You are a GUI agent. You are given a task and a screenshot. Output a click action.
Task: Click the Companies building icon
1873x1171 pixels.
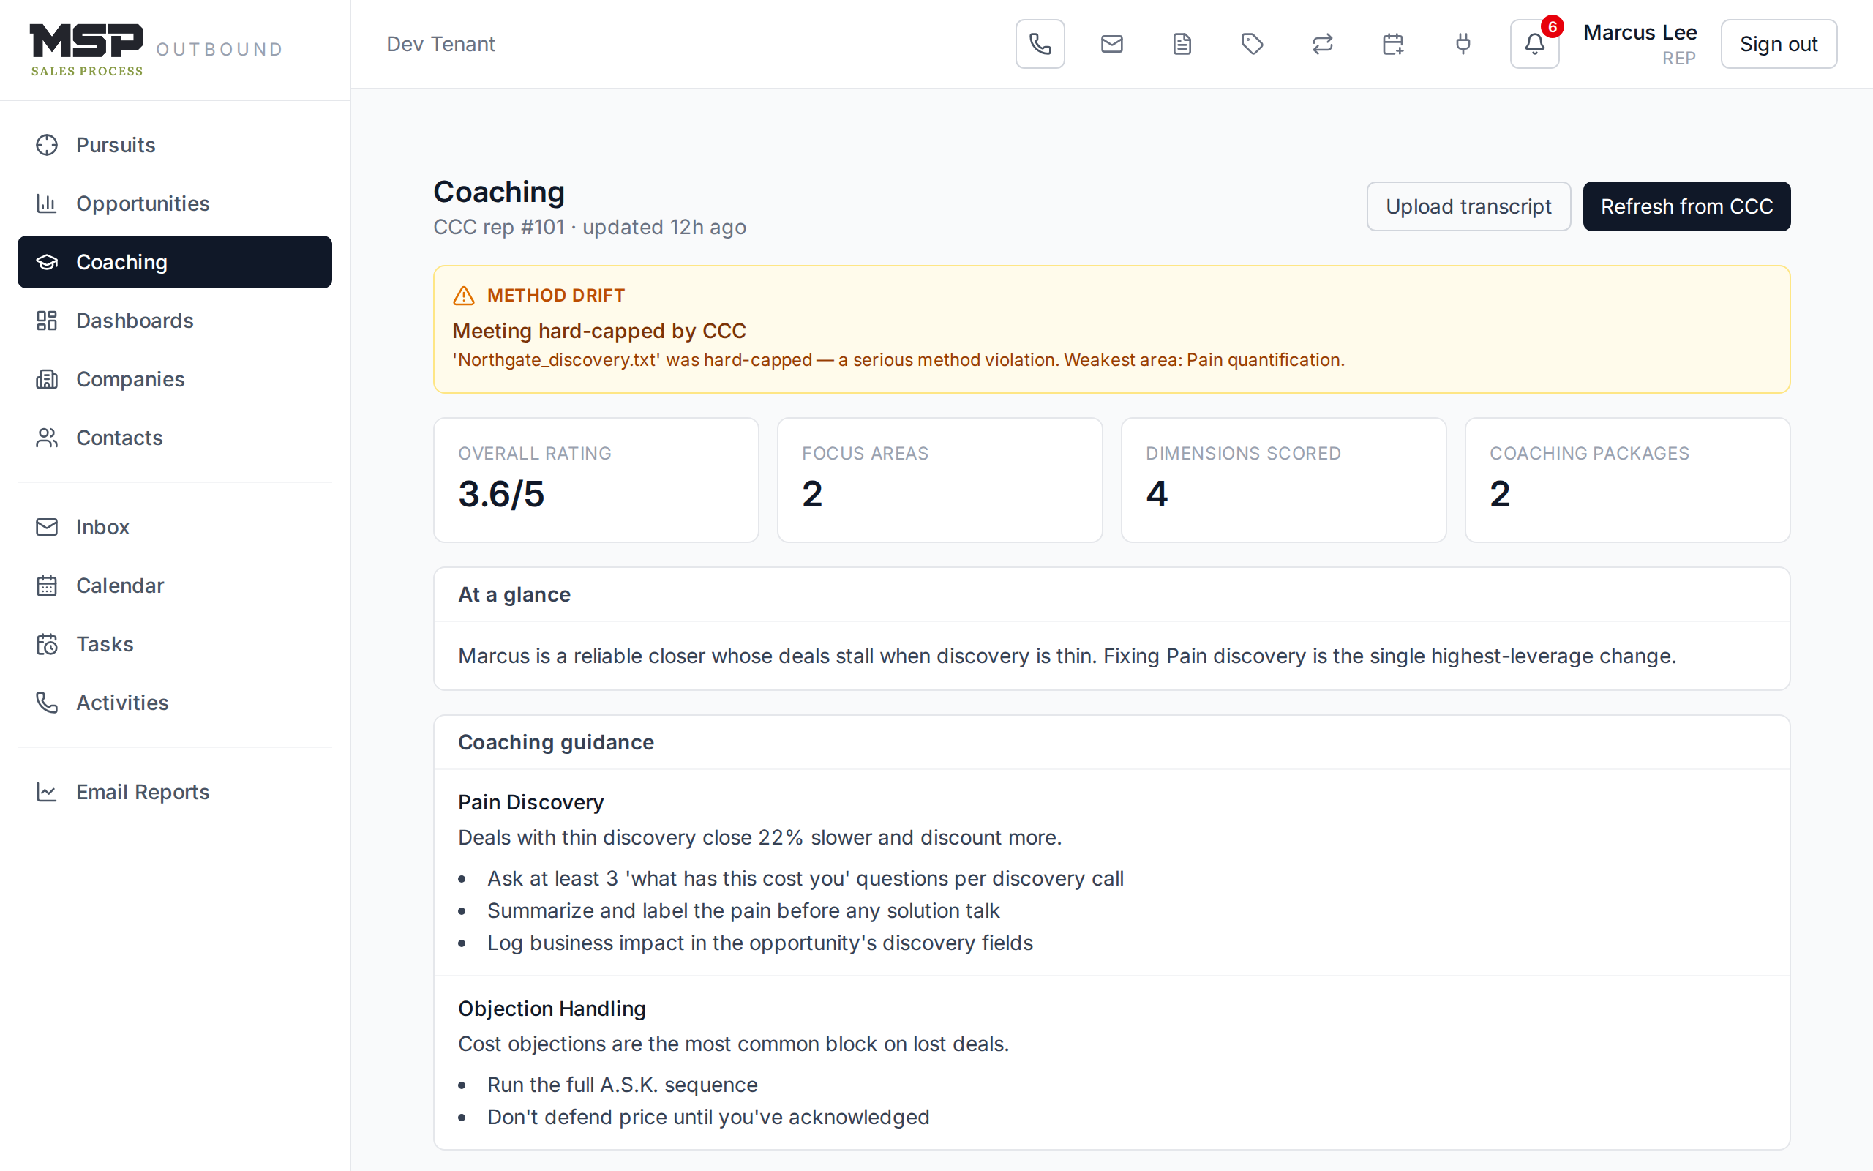click(48, 380)
